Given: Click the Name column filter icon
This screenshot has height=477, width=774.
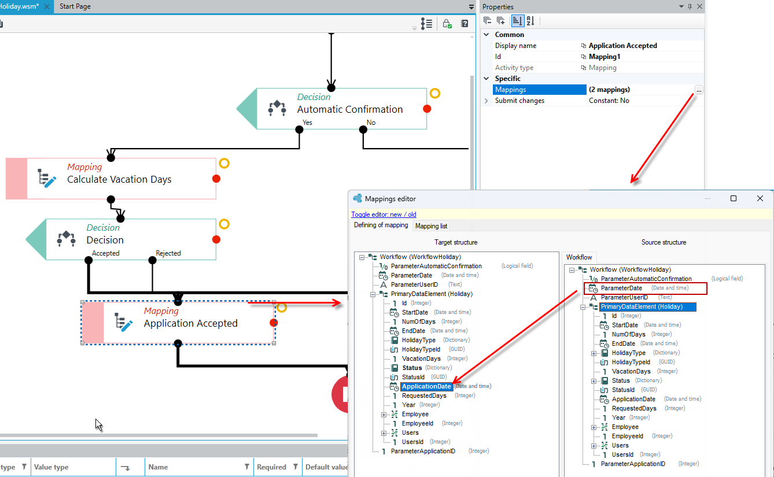Looking at the screenshot, I should coord(246,467).
